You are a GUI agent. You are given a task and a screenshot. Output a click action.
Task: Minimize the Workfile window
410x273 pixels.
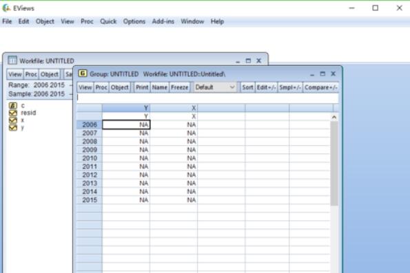click(x=238, y=62)
